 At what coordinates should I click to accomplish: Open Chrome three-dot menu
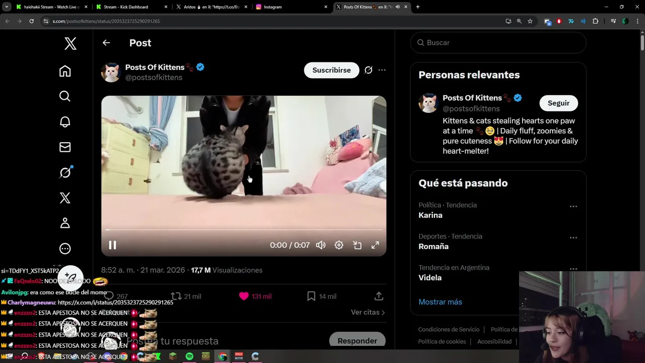[638, 21]
